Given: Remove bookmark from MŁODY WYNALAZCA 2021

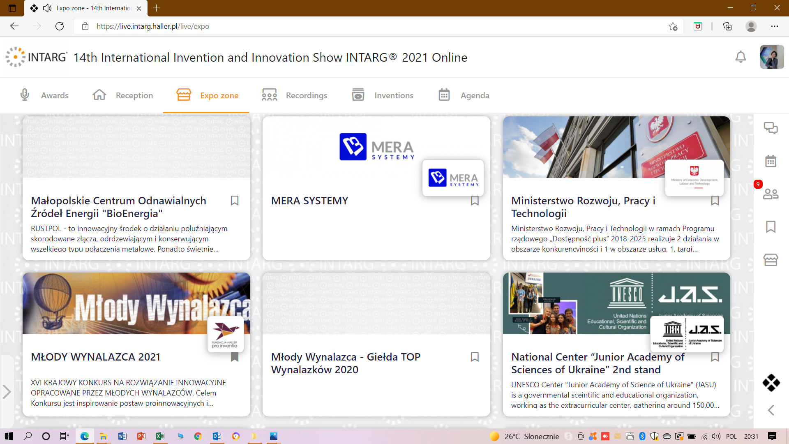Looking at the screenshot, I should 235,357.
